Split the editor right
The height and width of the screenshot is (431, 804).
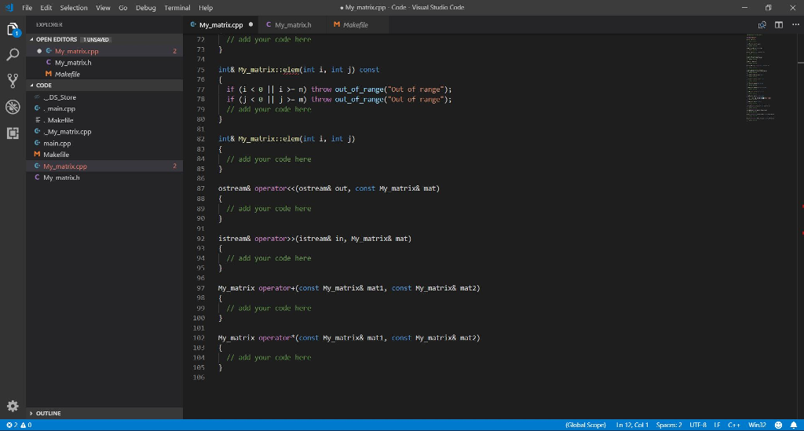779,24
